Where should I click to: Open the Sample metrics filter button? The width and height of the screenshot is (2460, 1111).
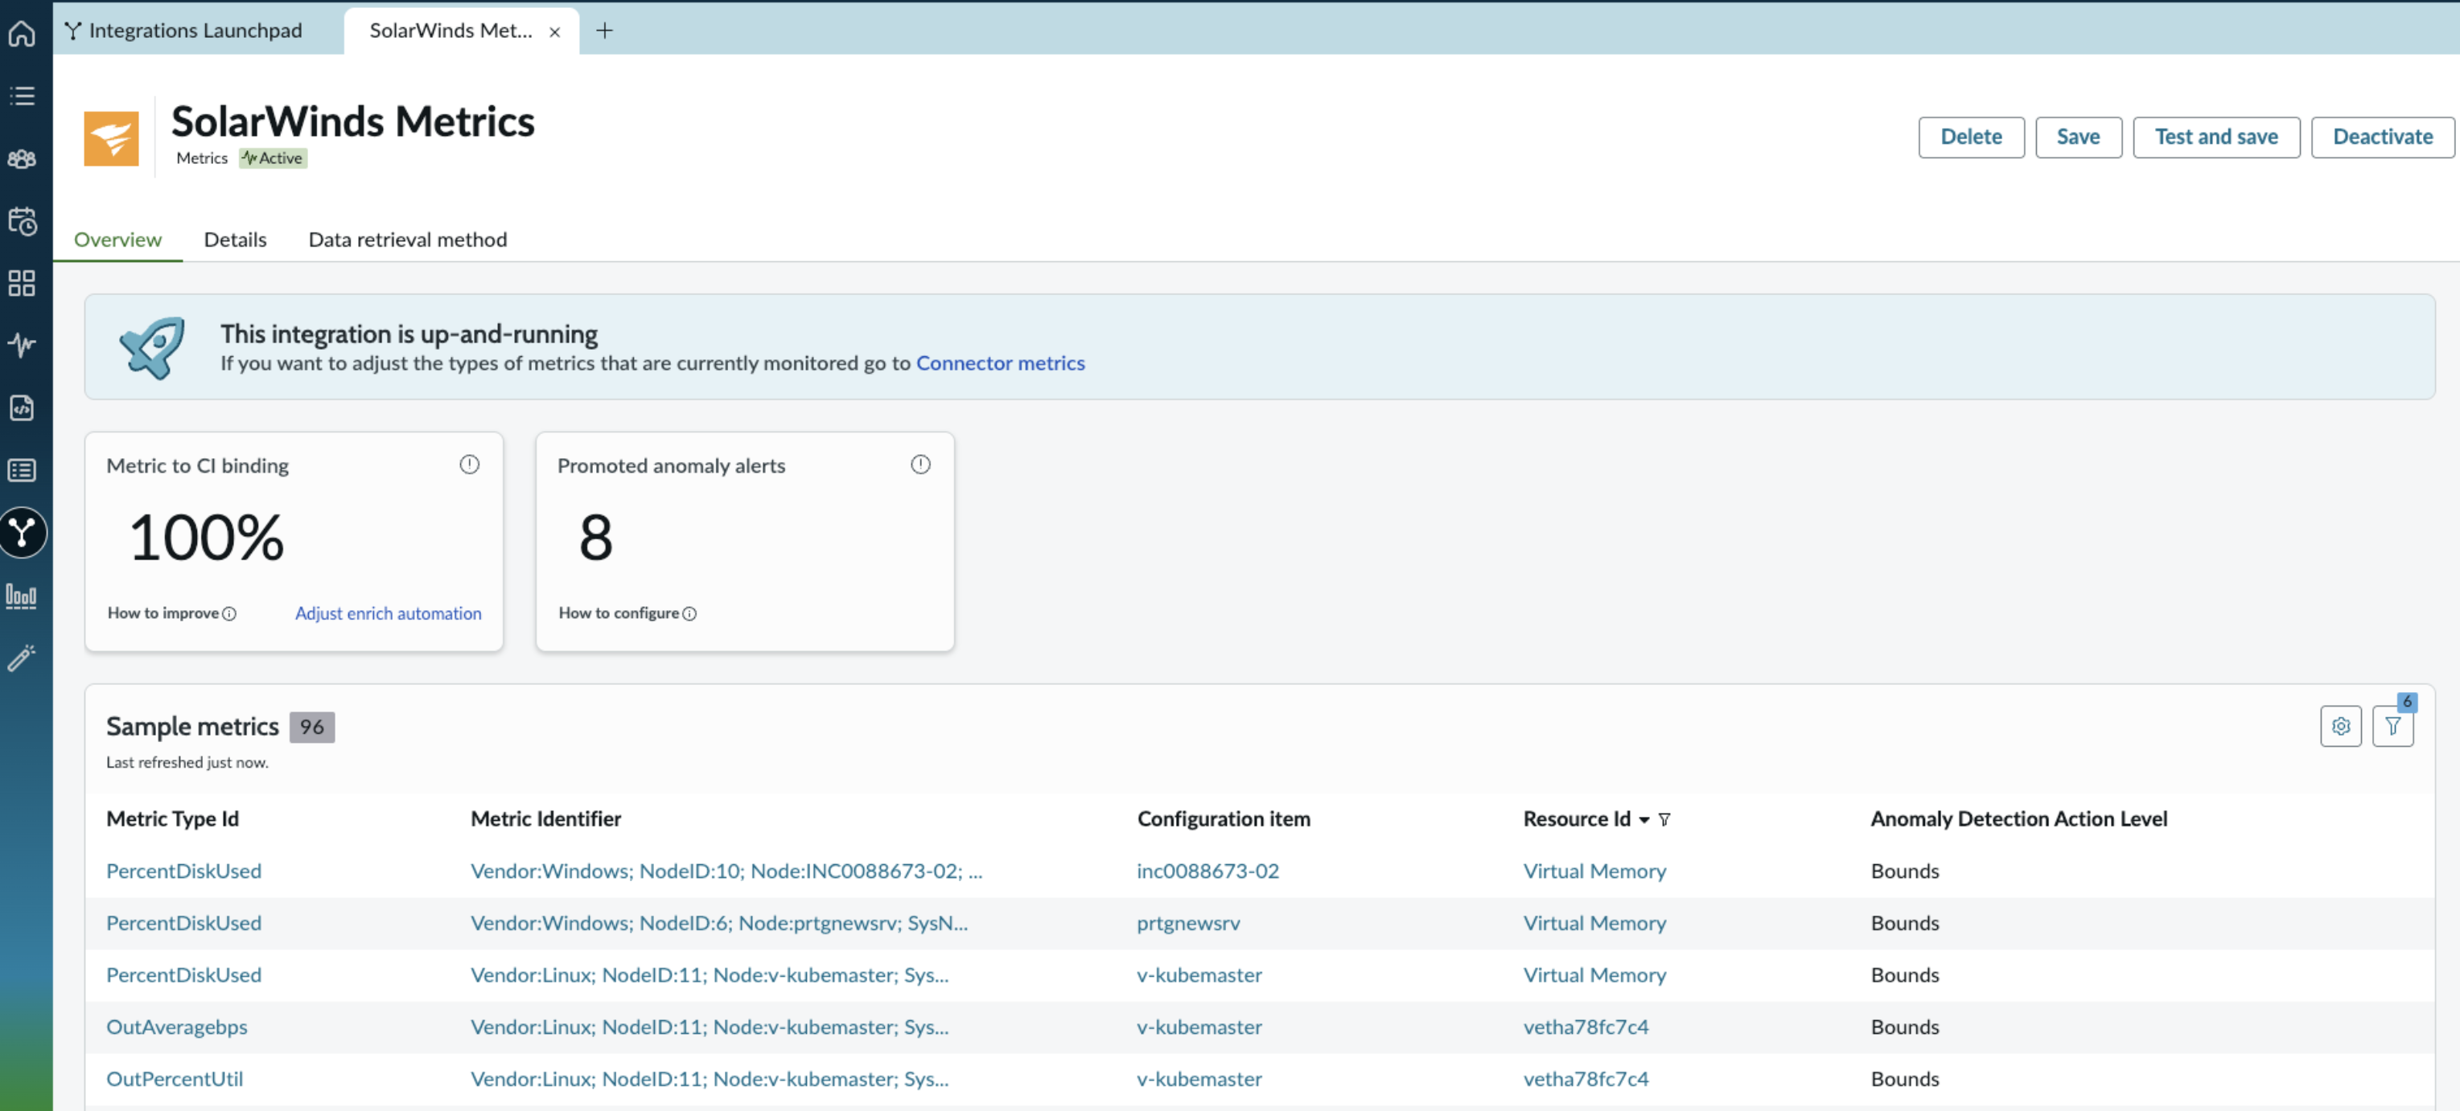click(x=2392, y=727)
